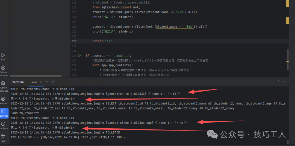This screenshot has width=295, height=146.
Task: Click the GET /get HTTP/1.1 200 log line
Action: point(68,137)
